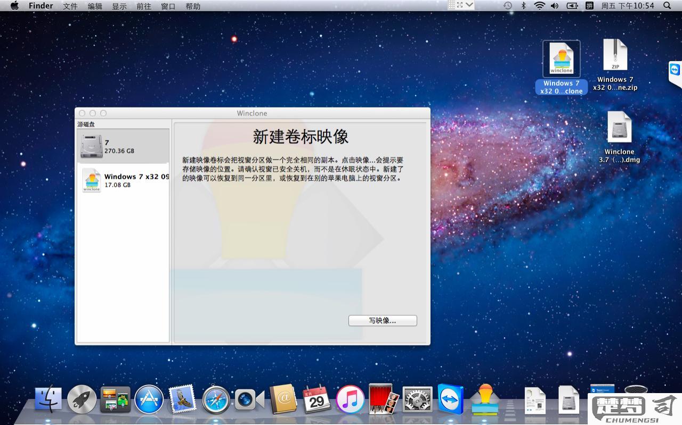The height and width of the screenshot is (425, 682).
Task: Open the 文件 menu
Action: [x=70, y=6]
